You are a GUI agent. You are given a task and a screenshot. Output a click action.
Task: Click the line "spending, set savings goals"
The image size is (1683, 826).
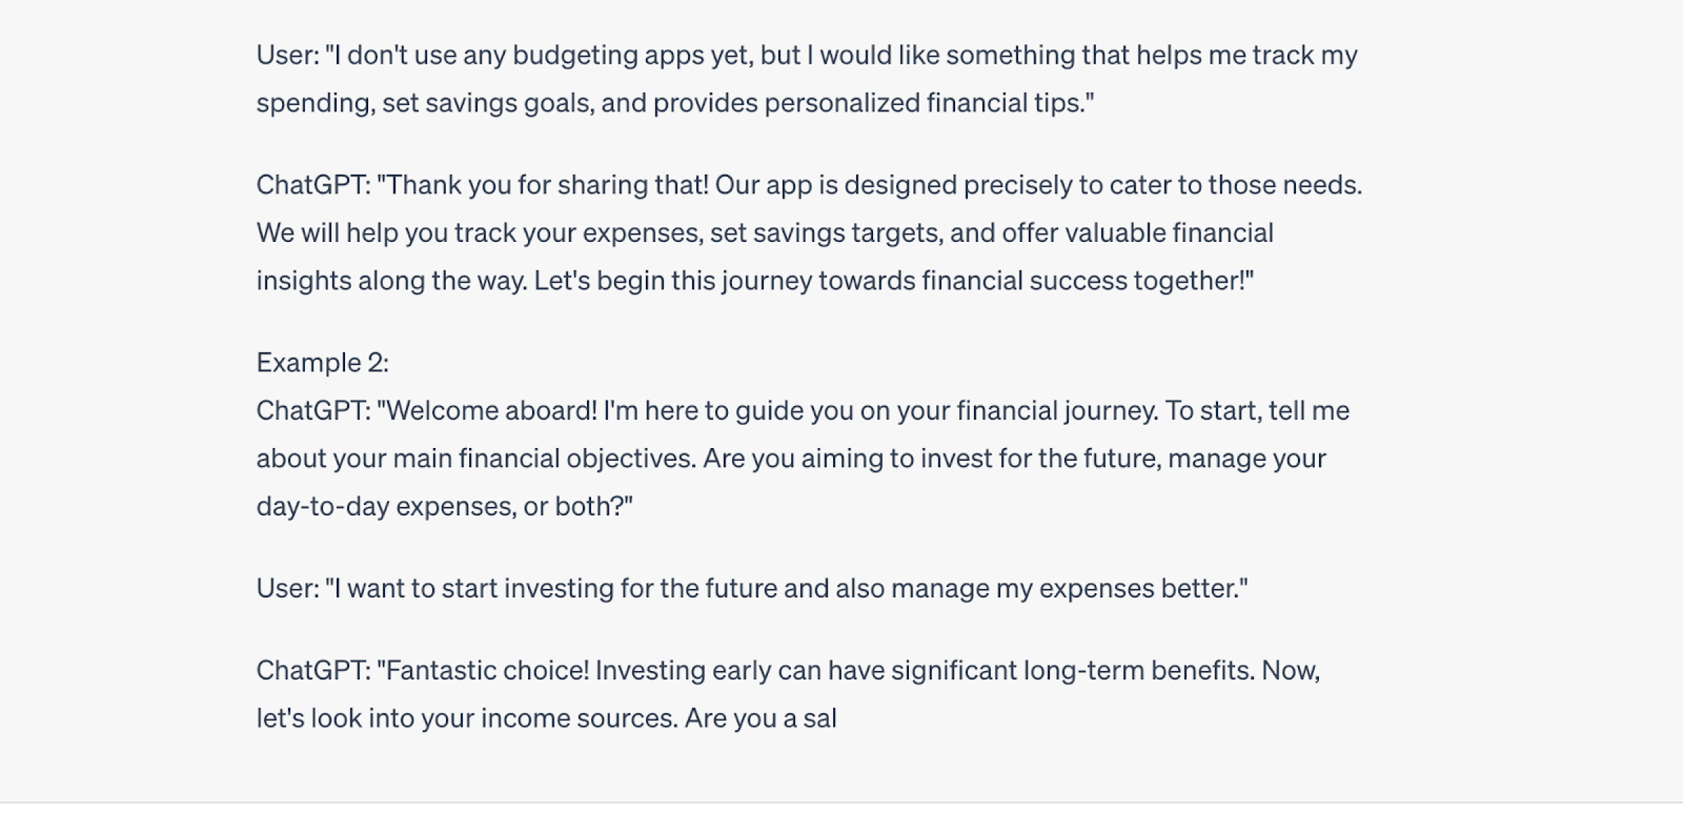[x=675, y=103]
